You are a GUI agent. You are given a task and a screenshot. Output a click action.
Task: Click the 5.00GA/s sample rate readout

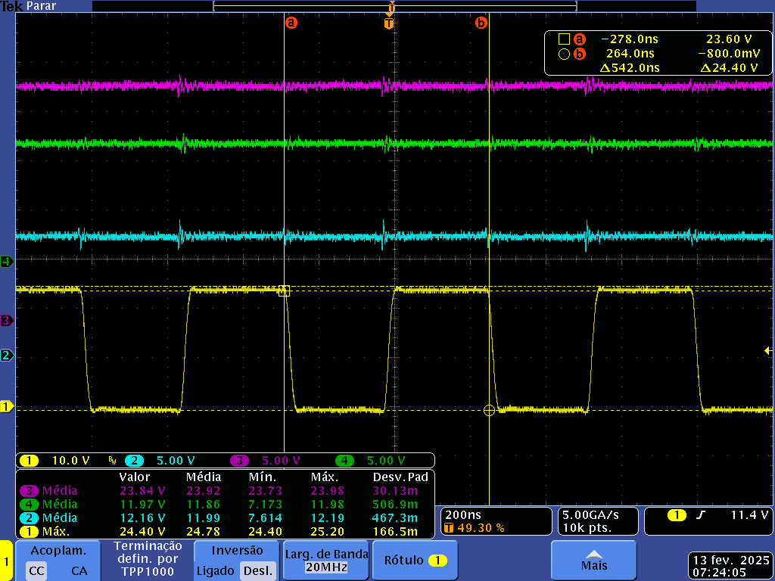pyautogui.click(x=590, y=515)
